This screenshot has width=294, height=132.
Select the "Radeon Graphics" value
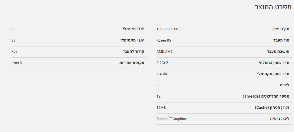171,119
